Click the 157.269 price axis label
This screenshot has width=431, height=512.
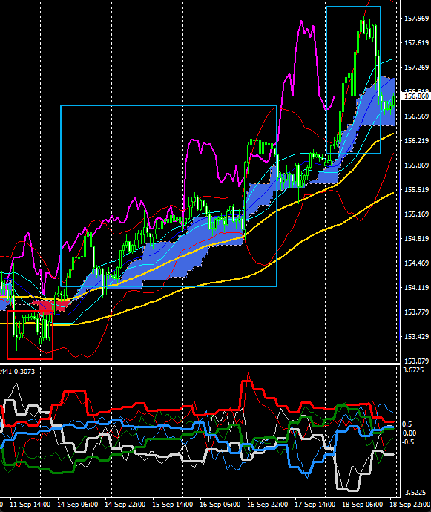click(x=416, y=68)
